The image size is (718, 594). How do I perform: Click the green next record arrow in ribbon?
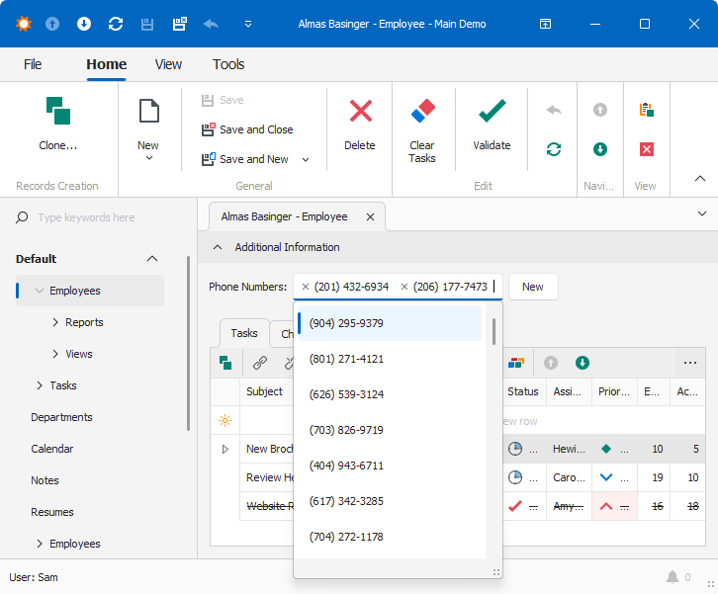coord(600,149)
